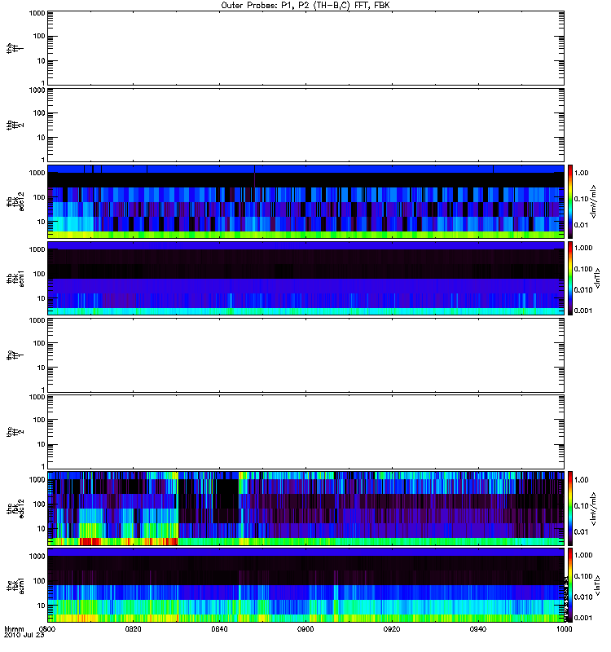Click the '0940' time axis label
This screenshot has height=652, width=611.
478,628
